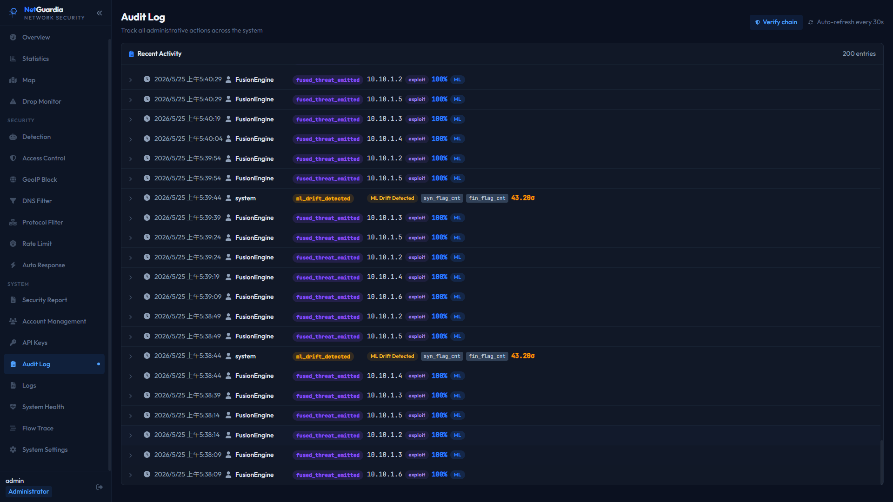Open Rate Limit gauge icon

13,244
